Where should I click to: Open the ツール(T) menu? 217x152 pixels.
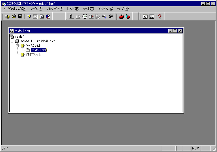tap(88, 9)
